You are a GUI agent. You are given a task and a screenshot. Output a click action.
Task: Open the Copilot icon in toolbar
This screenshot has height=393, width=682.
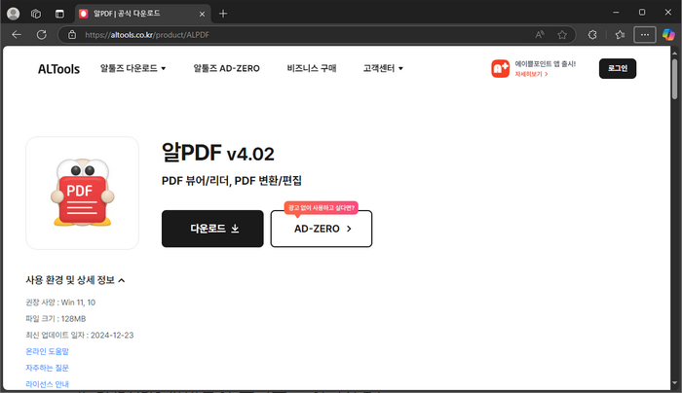point(667,34)
